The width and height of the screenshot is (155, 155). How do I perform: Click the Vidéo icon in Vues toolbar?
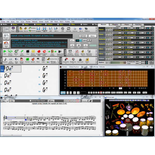43,59
